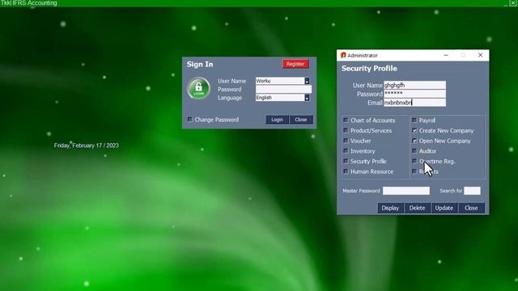Image resolution: width=518 pixels, height=291 pixels.
Task: Click the red Register button
Action: click(x=295, y=64)
